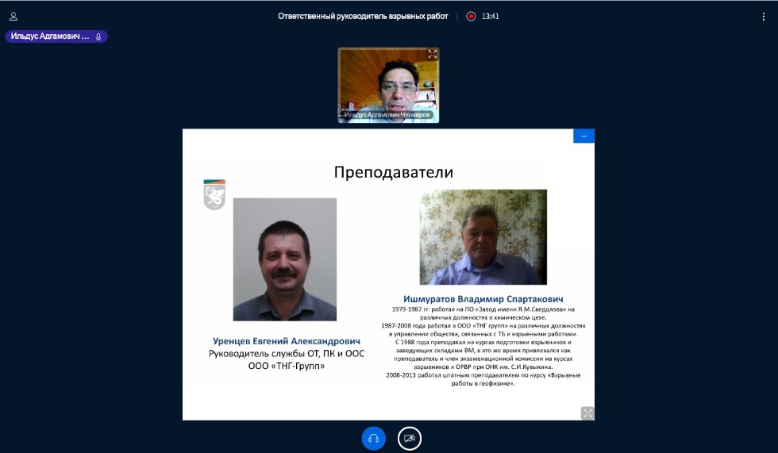This screenshot has width=778, height=453.
Task: Click the slide heading Преподаватели
Action: 393,172
